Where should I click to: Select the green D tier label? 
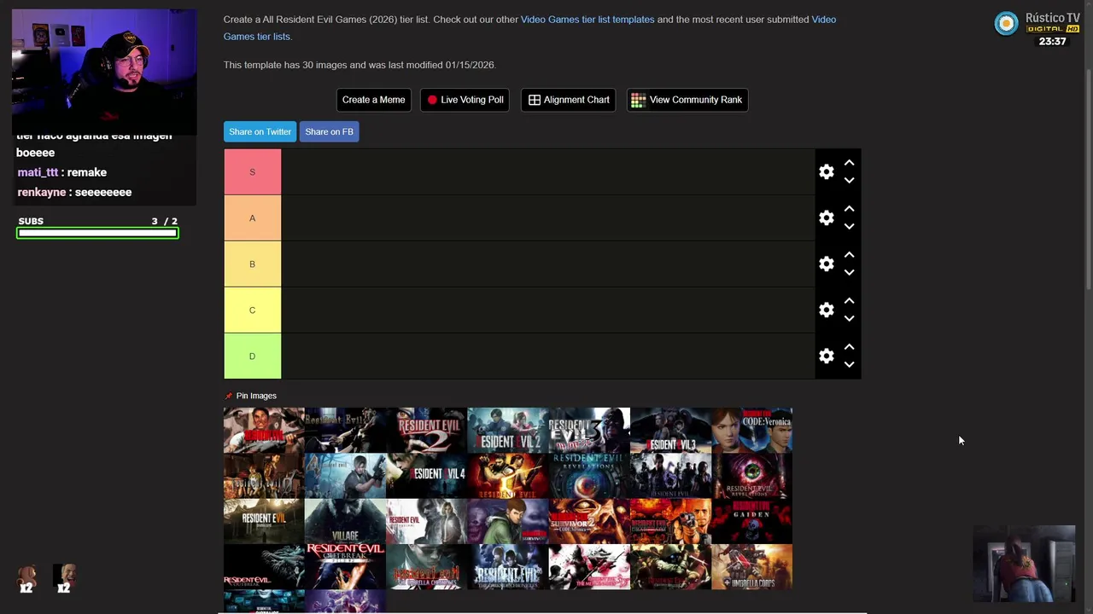point(252,356)
